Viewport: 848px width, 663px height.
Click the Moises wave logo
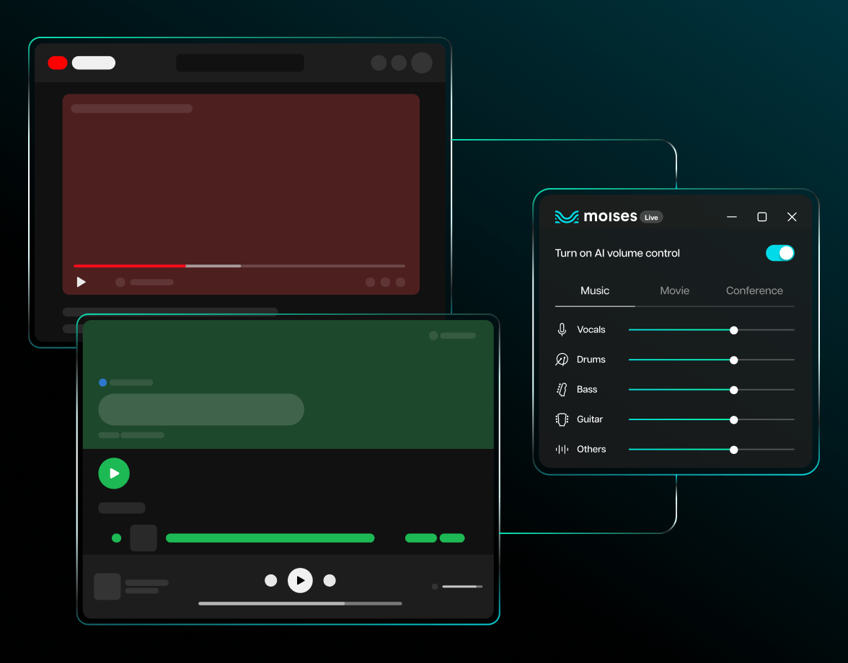pos(566,217)
